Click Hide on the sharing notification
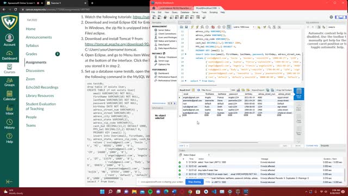Viewport: 348px width, 196px height. (x=208, y=182)
